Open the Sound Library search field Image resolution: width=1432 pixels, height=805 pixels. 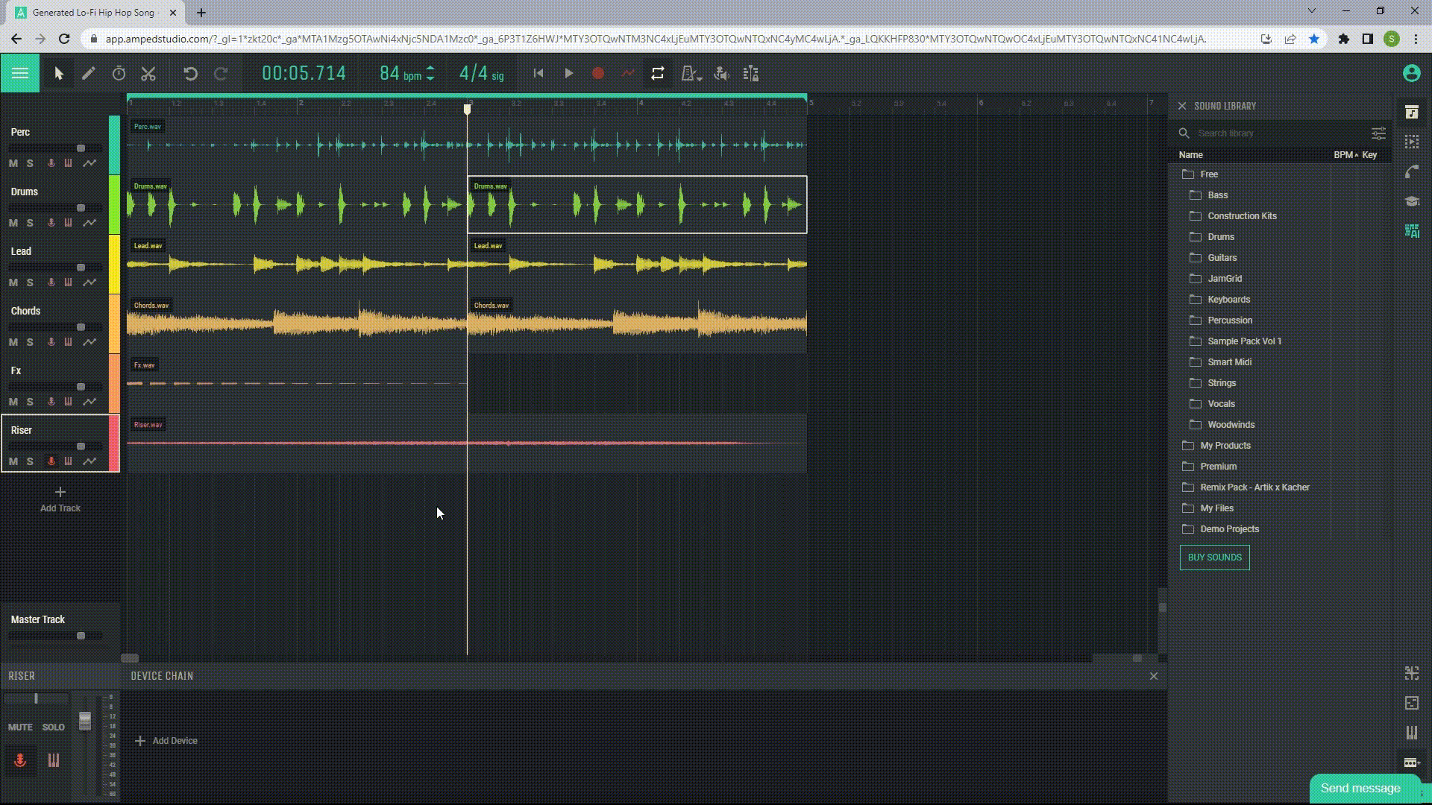1275,133
